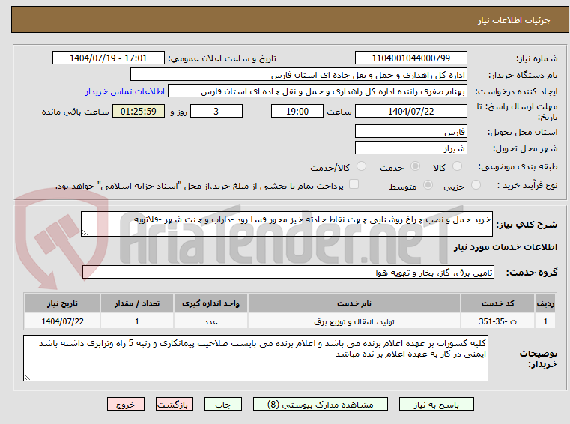
Task: Click unit cell عدد
Action: 210,321
